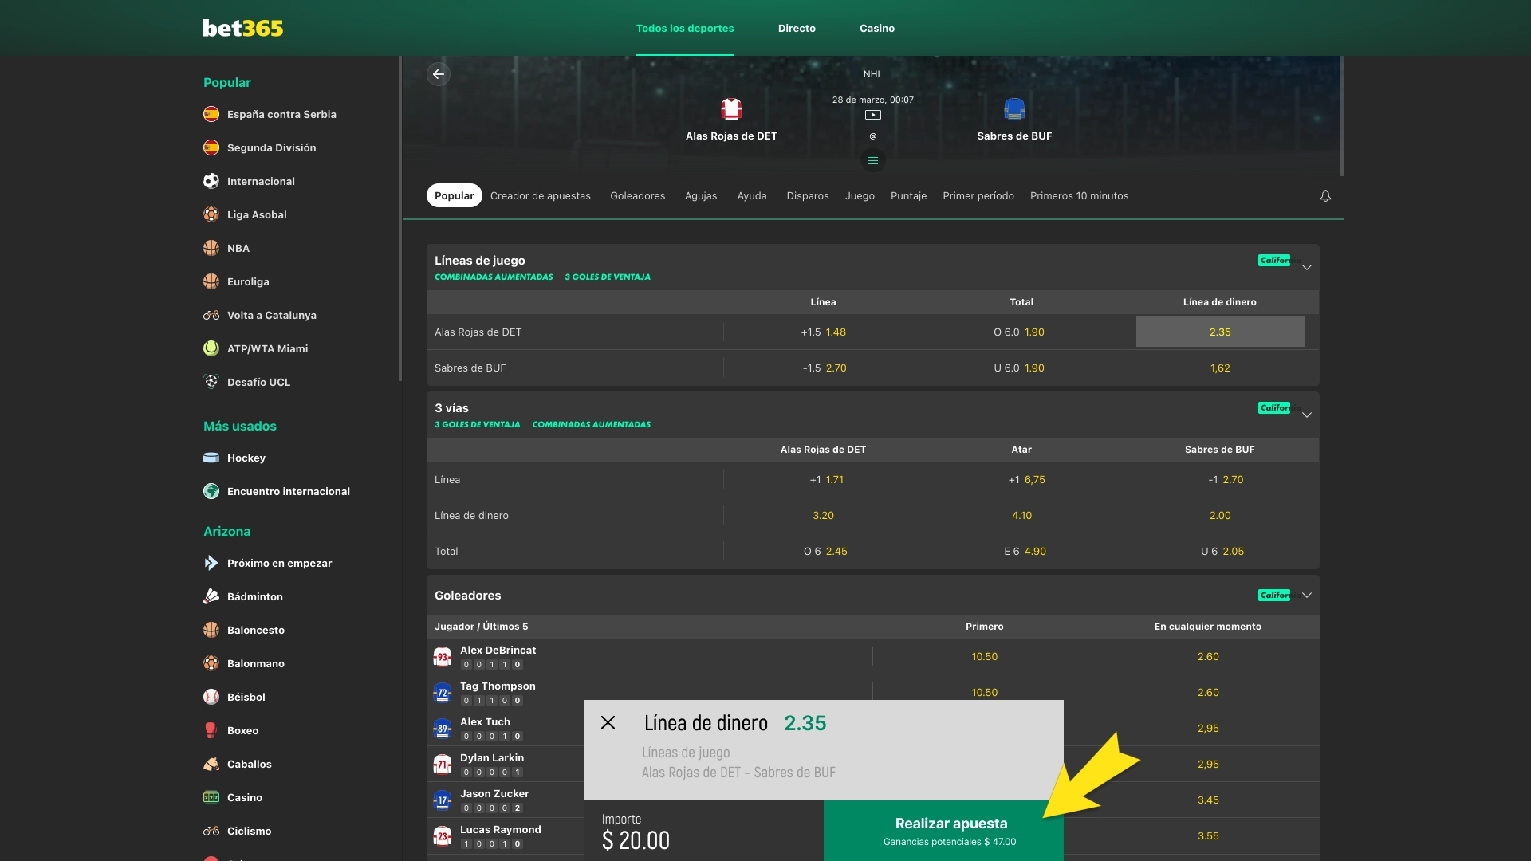Open Primeros 10 minutos tab

(1079, 195)
